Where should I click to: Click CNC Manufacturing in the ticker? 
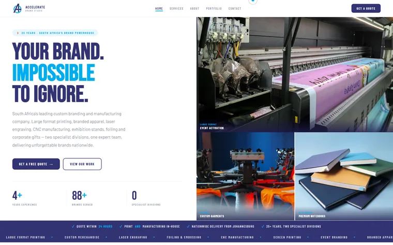[237, 237]
